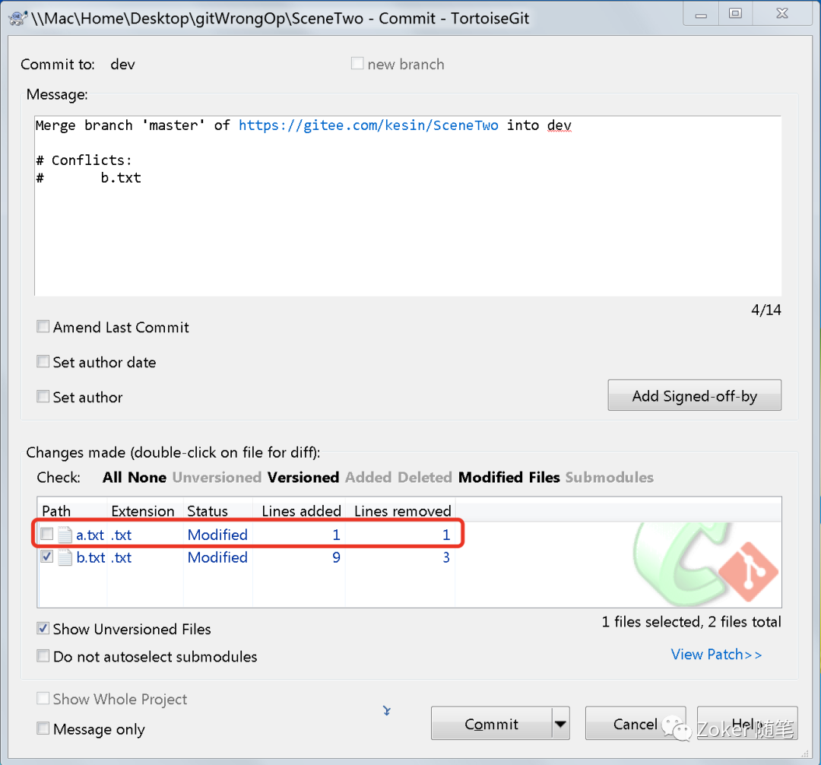This screenshot has width=821, height=765.
Task: Select None in Check filters
Action: tap(147, 477)
